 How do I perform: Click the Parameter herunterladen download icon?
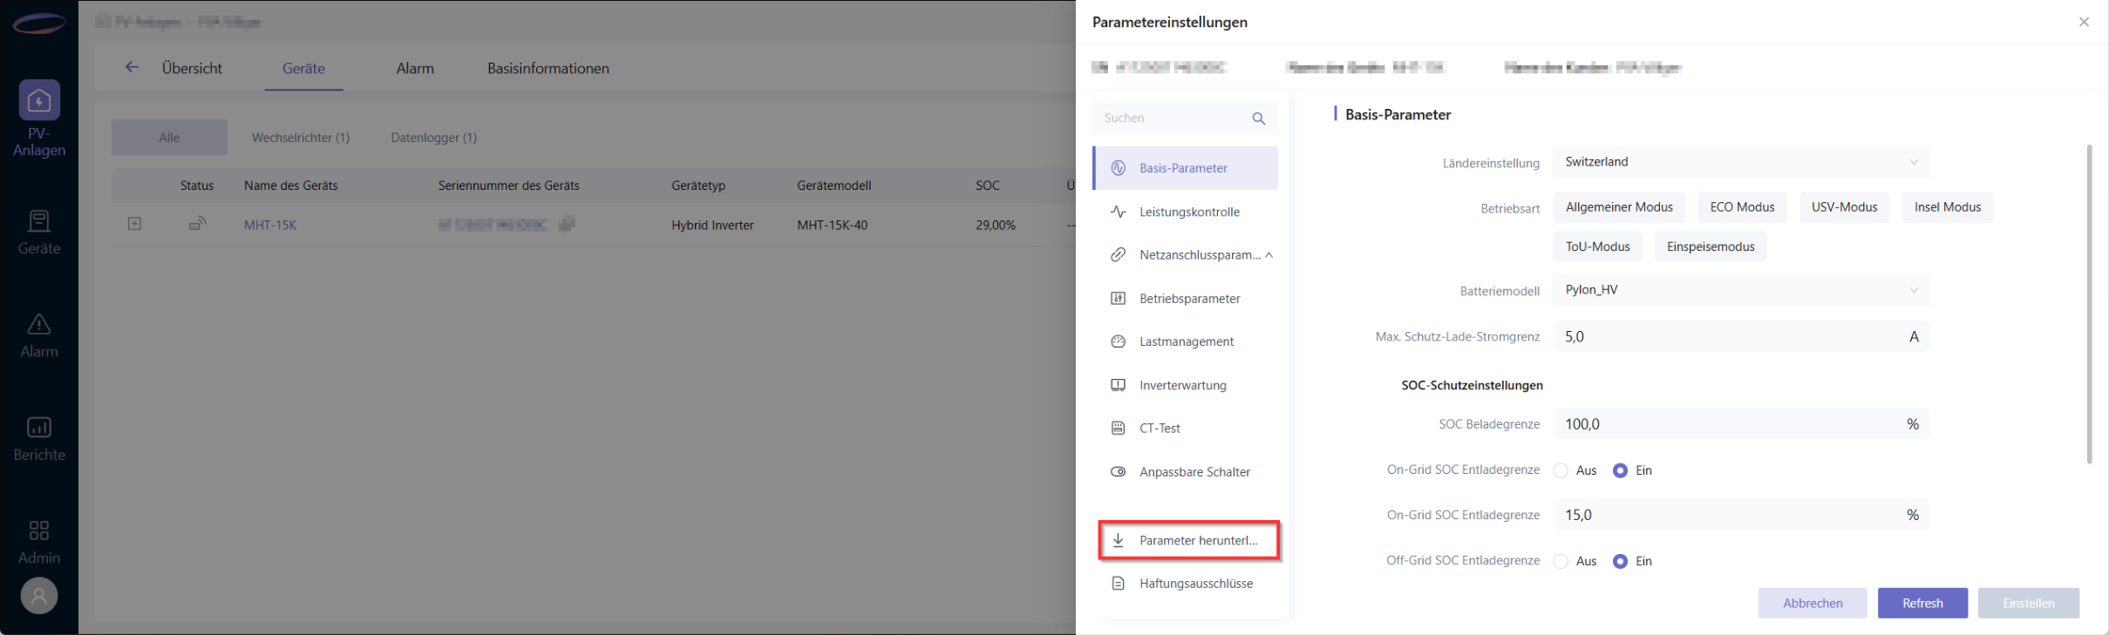[x=1118, y=540]
